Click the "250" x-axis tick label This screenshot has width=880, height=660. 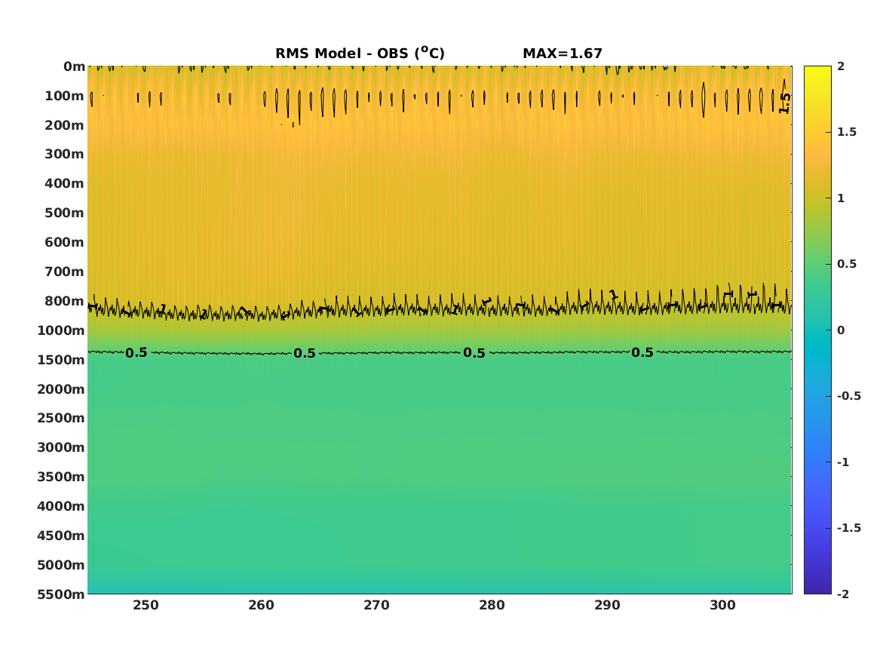pyautogui.click(x=146, y=606)
